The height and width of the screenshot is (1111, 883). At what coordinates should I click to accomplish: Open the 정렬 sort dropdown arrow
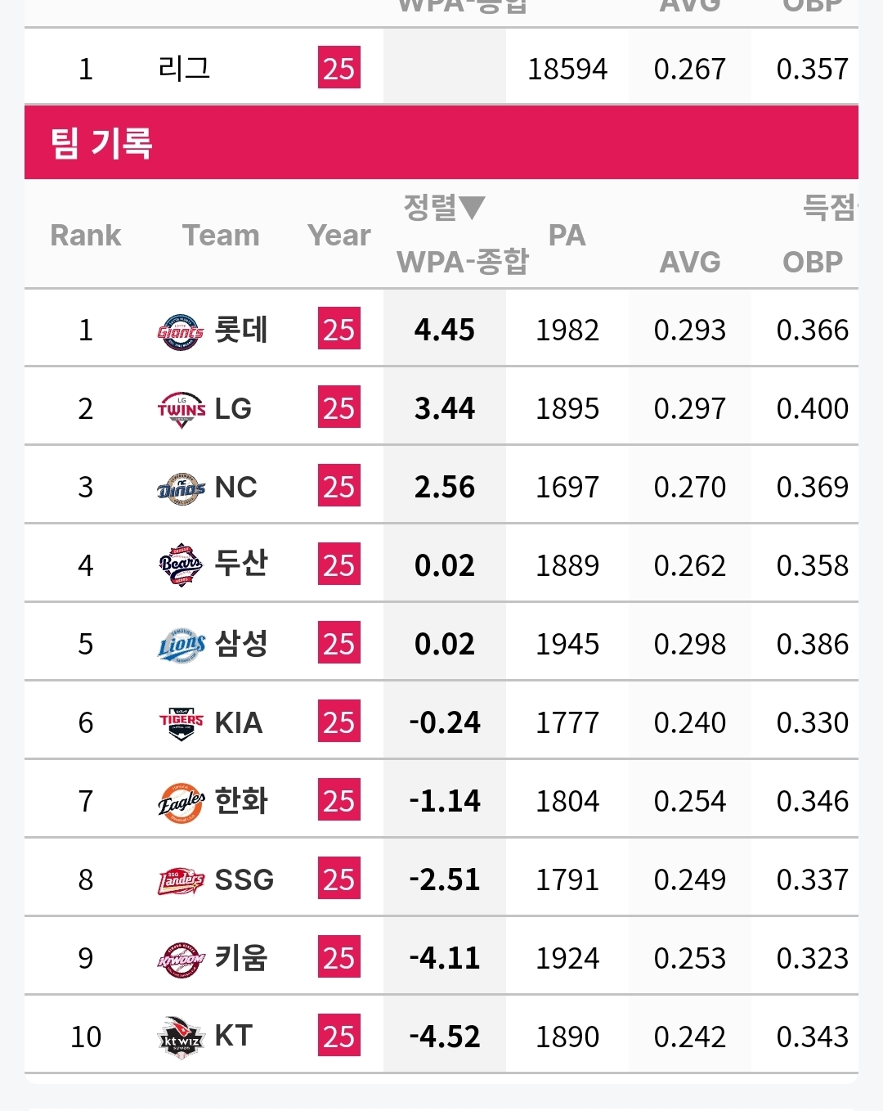[x=471, y=207]
